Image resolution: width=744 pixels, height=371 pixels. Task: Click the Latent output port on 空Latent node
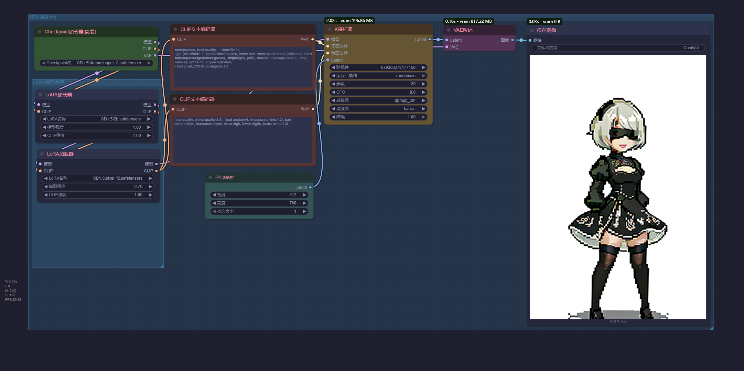310,188
